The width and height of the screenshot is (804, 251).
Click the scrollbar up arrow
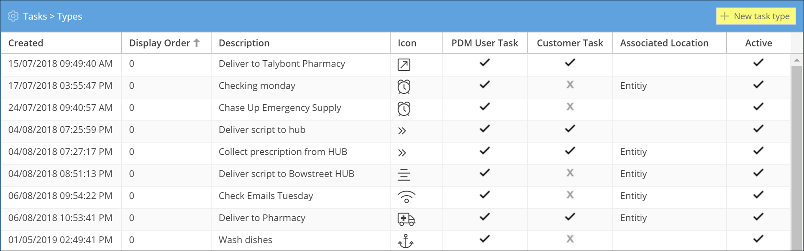(797, 60)
